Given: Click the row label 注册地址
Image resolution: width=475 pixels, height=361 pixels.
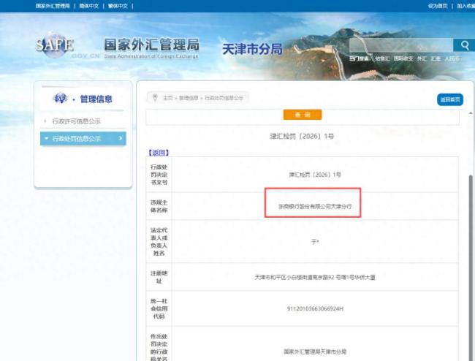Looking at the screenshot, I should (x=159, y=277).
